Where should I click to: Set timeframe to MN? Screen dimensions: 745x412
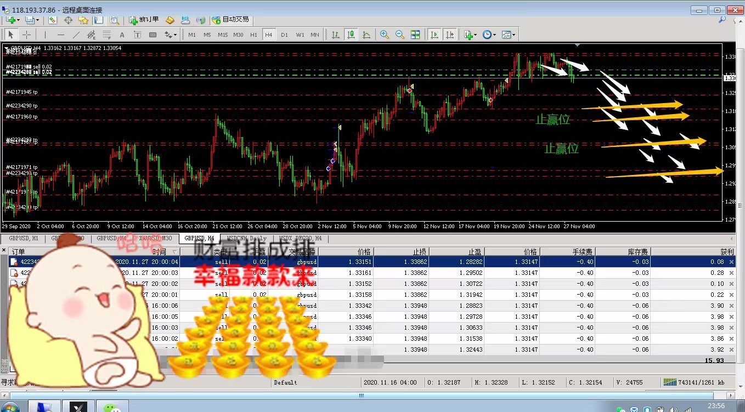point(315,35)
